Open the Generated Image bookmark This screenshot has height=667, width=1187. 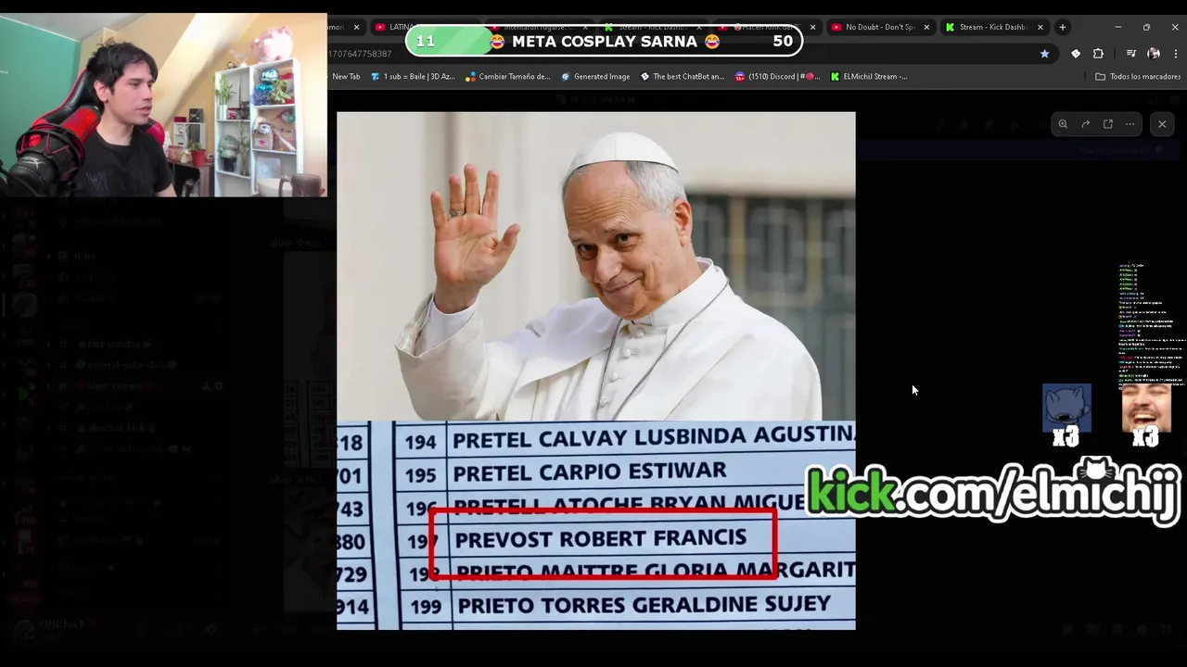click(x=595, y=77)
